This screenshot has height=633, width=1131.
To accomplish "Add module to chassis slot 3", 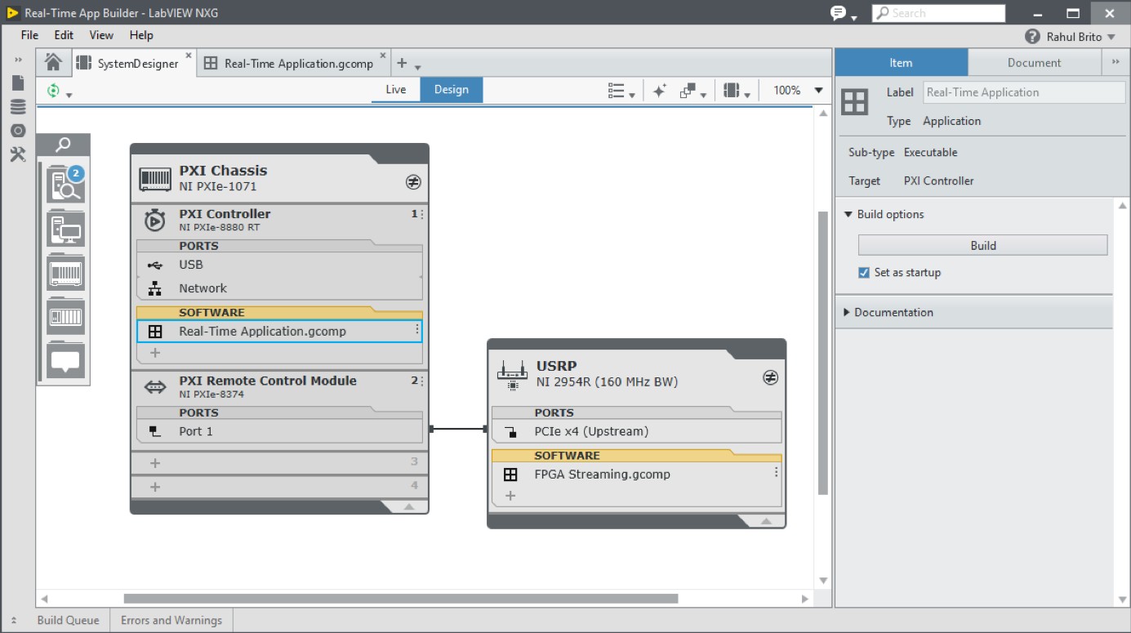I will click(155, 463).
